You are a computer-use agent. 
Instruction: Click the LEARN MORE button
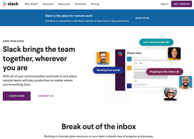17,96
